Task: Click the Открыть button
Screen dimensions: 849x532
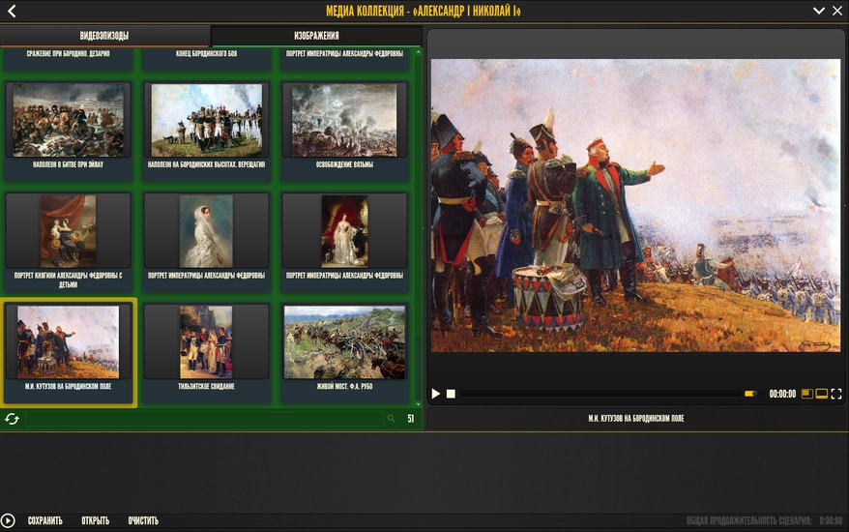Action: (x=95, y=521)
